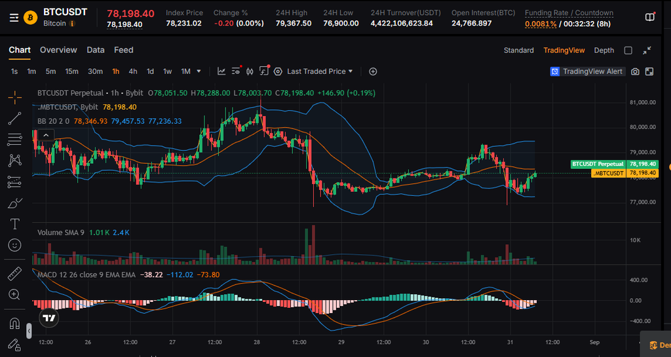Switch to the TradingView chart view
This screenshot has height=357, width=671.
coord(564,50)
